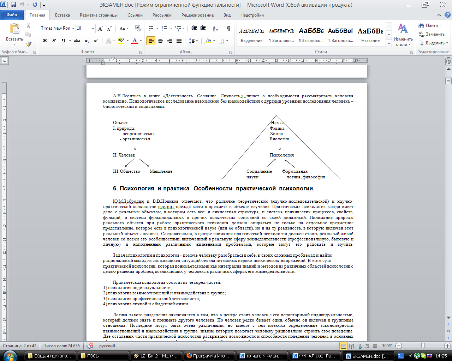452x361 pixels.
Task: Click the Align Right icon
Action: tap(170, 41)
